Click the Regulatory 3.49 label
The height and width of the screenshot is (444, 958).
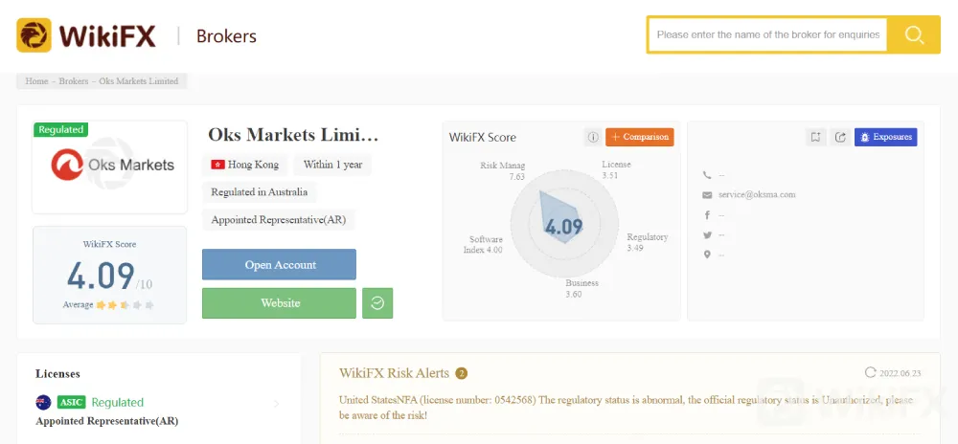pos(647,243)
